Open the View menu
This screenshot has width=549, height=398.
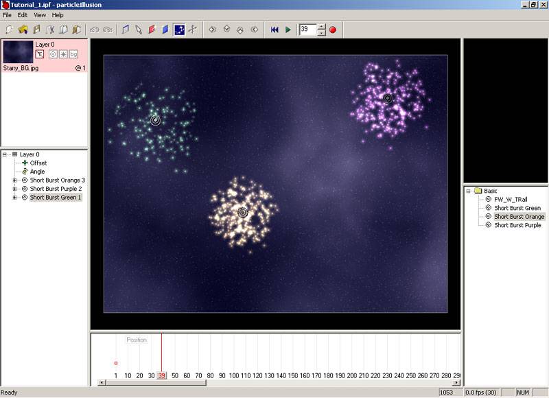click(x=40, y=14)
